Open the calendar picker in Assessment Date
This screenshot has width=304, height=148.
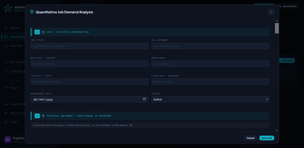(x=144, y=99)
